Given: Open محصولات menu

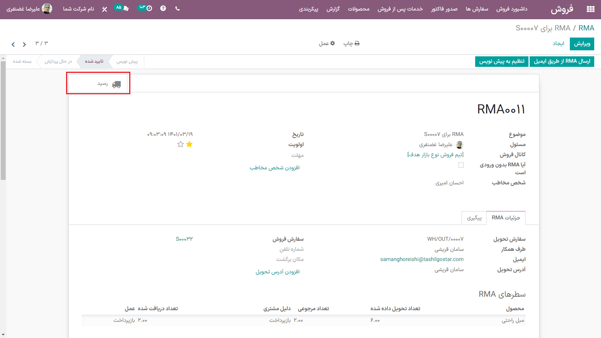Looking at the screenshot, I should pos(359,9).
